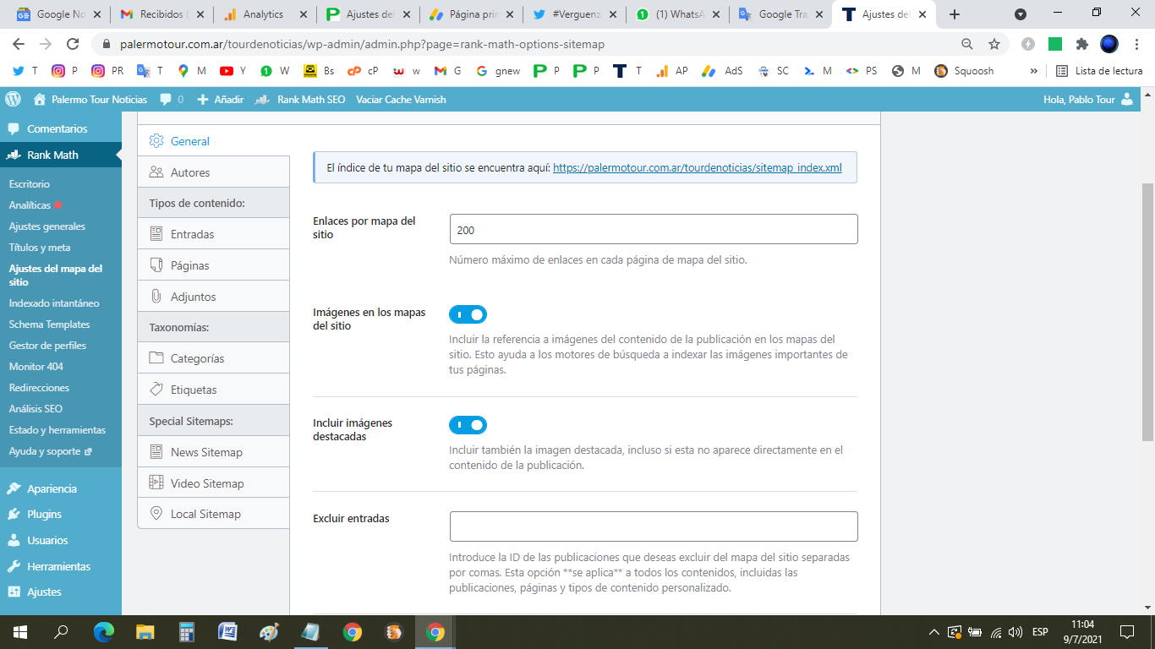The width and height of the screenshot is (1155, 649).
Task: Switch to the Autores tab
Action: tap(189, 172)
